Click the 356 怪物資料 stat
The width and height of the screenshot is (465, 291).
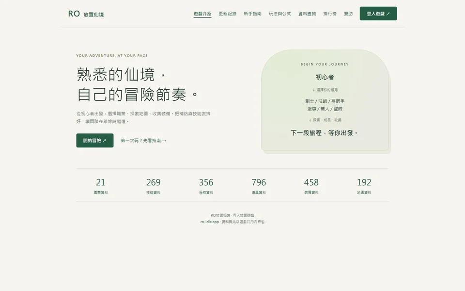point(206,186)
